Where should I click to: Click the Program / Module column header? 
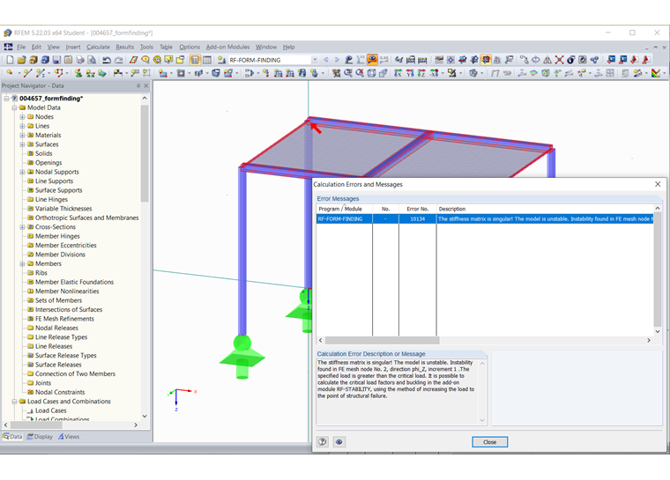pyautogui.click(x=345, y=209)
